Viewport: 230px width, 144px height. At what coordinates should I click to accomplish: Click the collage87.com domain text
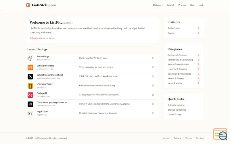pos(43,96)
